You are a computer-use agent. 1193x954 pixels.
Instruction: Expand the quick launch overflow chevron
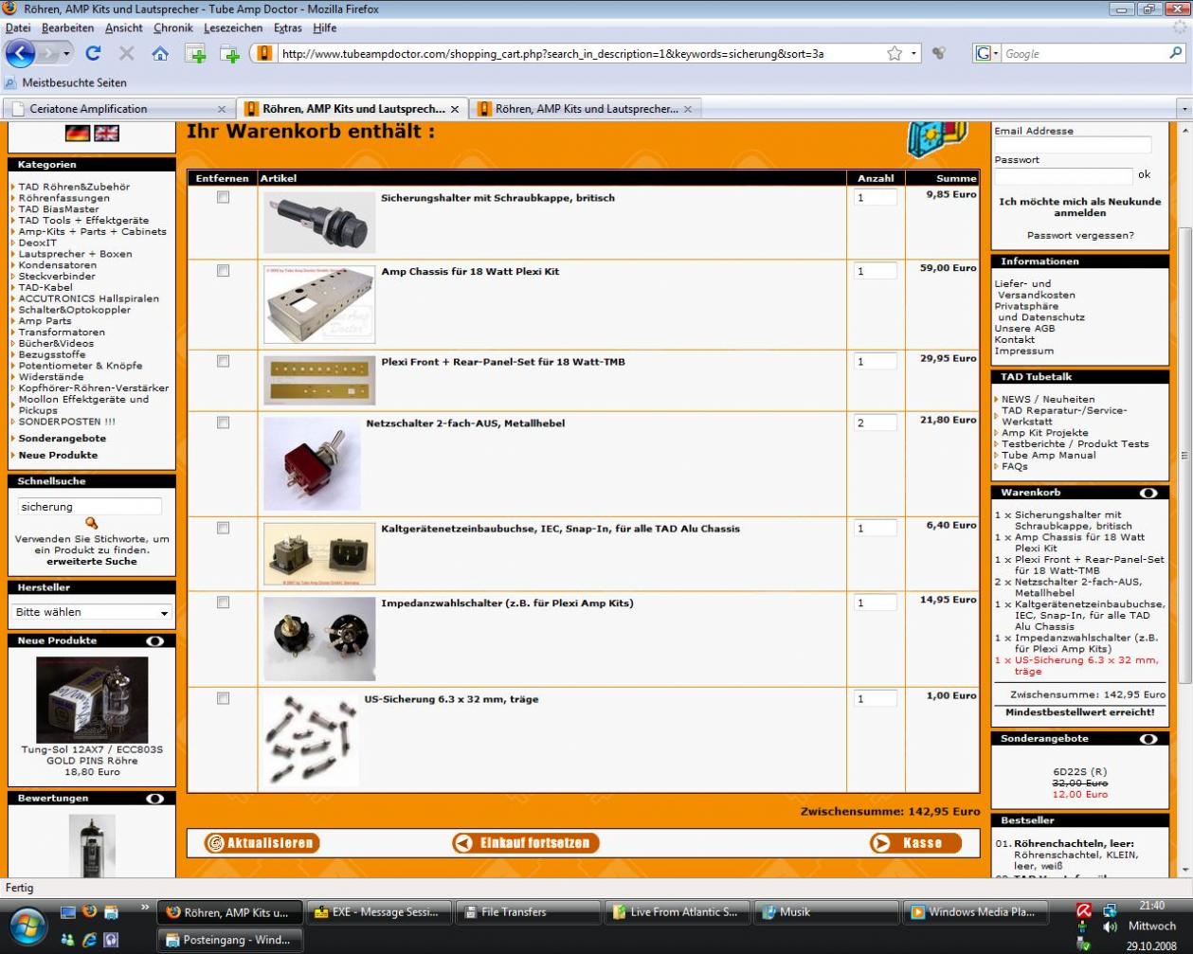coord(145,908)
